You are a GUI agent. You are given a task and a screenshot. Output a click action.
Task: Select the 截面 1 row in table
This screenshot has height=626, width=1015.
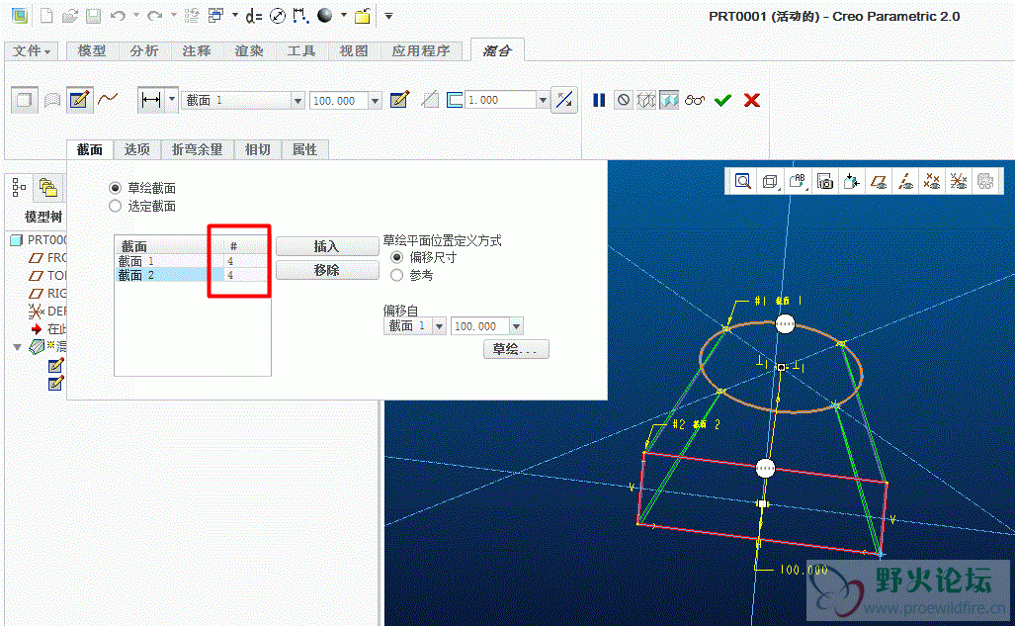pyautogui.click(x=193, y=261)
